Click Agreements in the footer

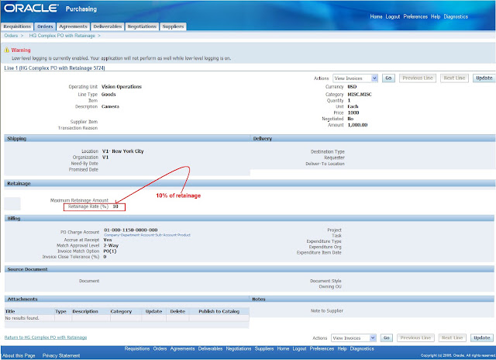pyautogui.click(x=183, y=348)
